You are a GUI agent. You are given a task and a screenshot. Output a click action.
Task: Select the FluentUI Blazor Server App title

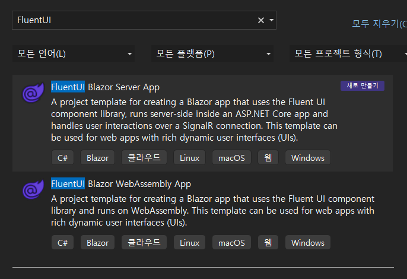105,87
